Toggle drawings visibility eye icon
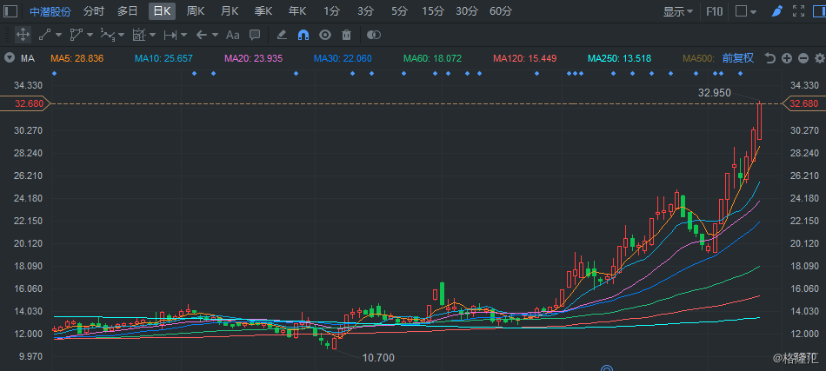Screen dimensions: 826x371 (x=325, y=35)
